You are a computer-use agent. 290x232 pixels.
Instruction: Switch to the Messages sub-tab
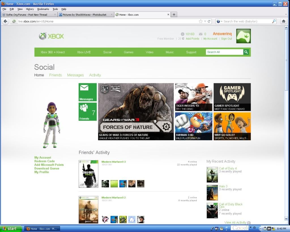click(x=75, y=75)
